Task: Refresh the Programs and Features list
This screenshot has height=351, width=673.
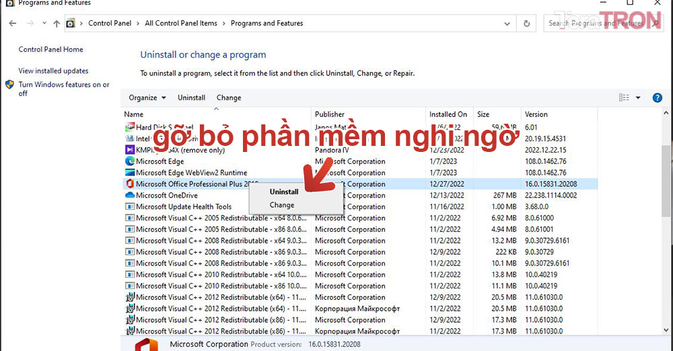Action: (x=527, y=24)
